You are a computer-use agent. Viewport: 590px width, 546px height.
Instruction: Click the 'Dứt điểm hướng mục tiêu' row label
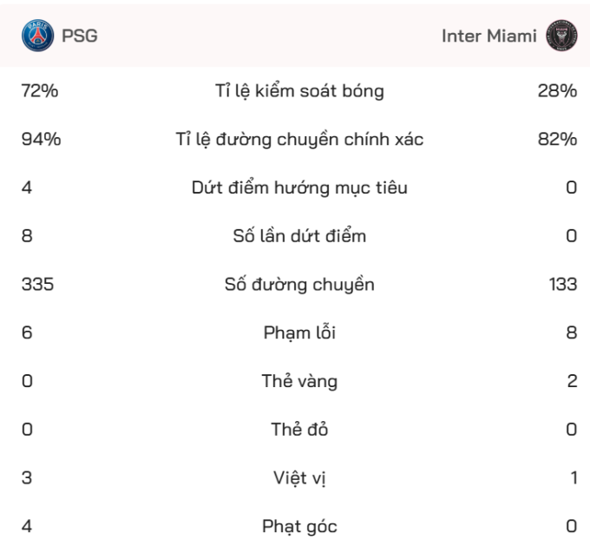(x=299, y=187)
